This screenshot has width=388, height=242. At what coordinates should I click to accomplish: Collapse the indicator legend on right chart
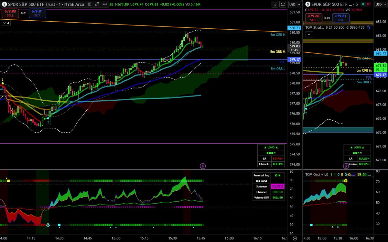pyautogui.click(x=309, y=34)
